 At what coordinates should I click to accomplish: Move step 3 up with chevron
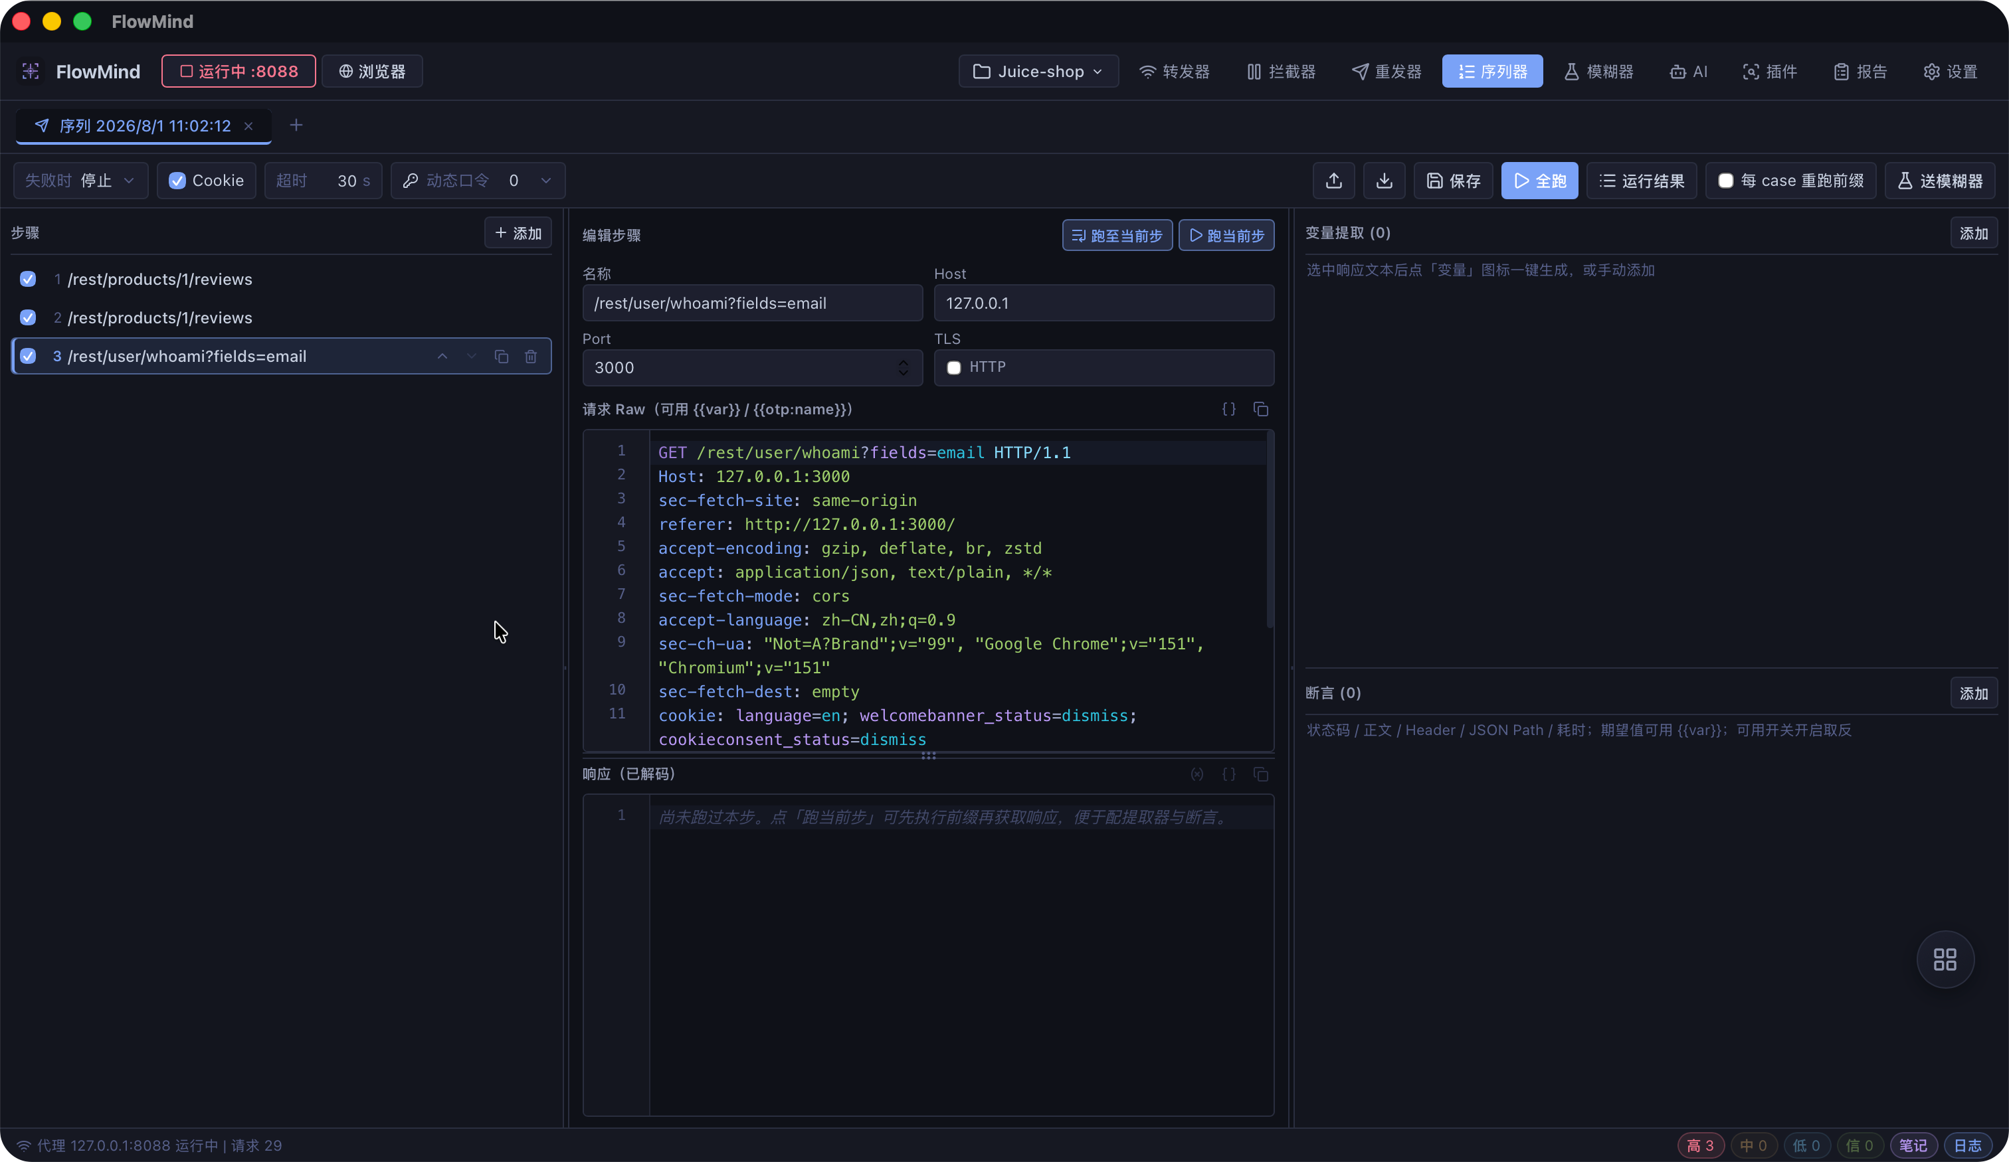coord(442,357)
